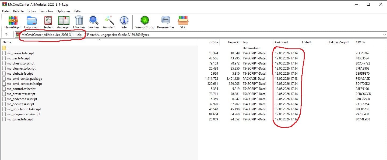The image size is (387, 160).
Task: Click CRC32 value 2EC20762
Action: (x=362, y=53)
